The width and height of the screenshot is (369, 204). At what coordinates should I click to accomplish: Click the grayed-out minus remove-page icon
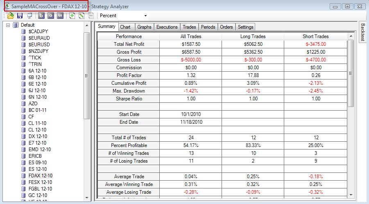[x=91, y=16]
